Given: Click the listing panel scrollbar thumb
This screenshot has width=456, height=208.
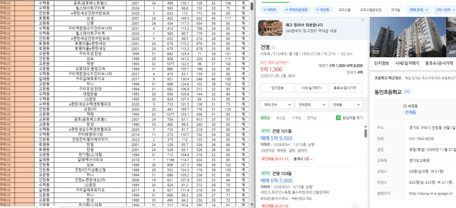Looking at the screenshot, I should (x=366, y=134).
